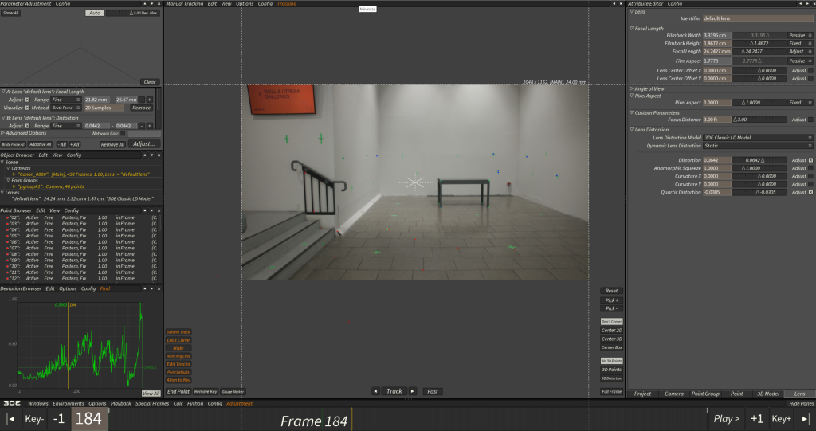Decrease the Distortion range with its minus button
Image resolution: width=816 pixels, height=431 pixels.
[142, 126]
